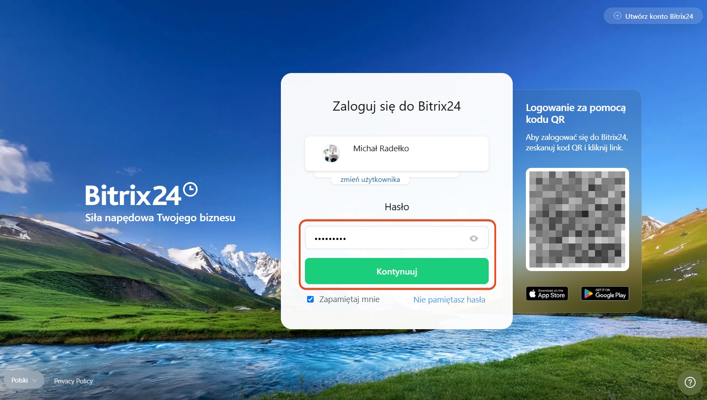This screenshot has width=707, height=400.
Task: Click the plus icon beside Utwórz konto
Action: [617, 16]
